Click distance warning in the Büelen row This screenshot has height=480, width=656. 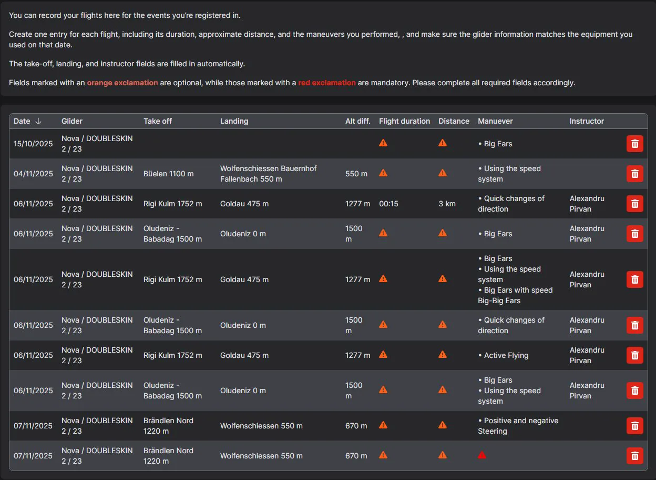point(443,173)
